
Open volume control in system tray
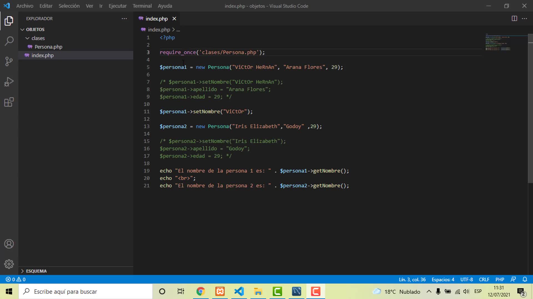coord(466,291)
